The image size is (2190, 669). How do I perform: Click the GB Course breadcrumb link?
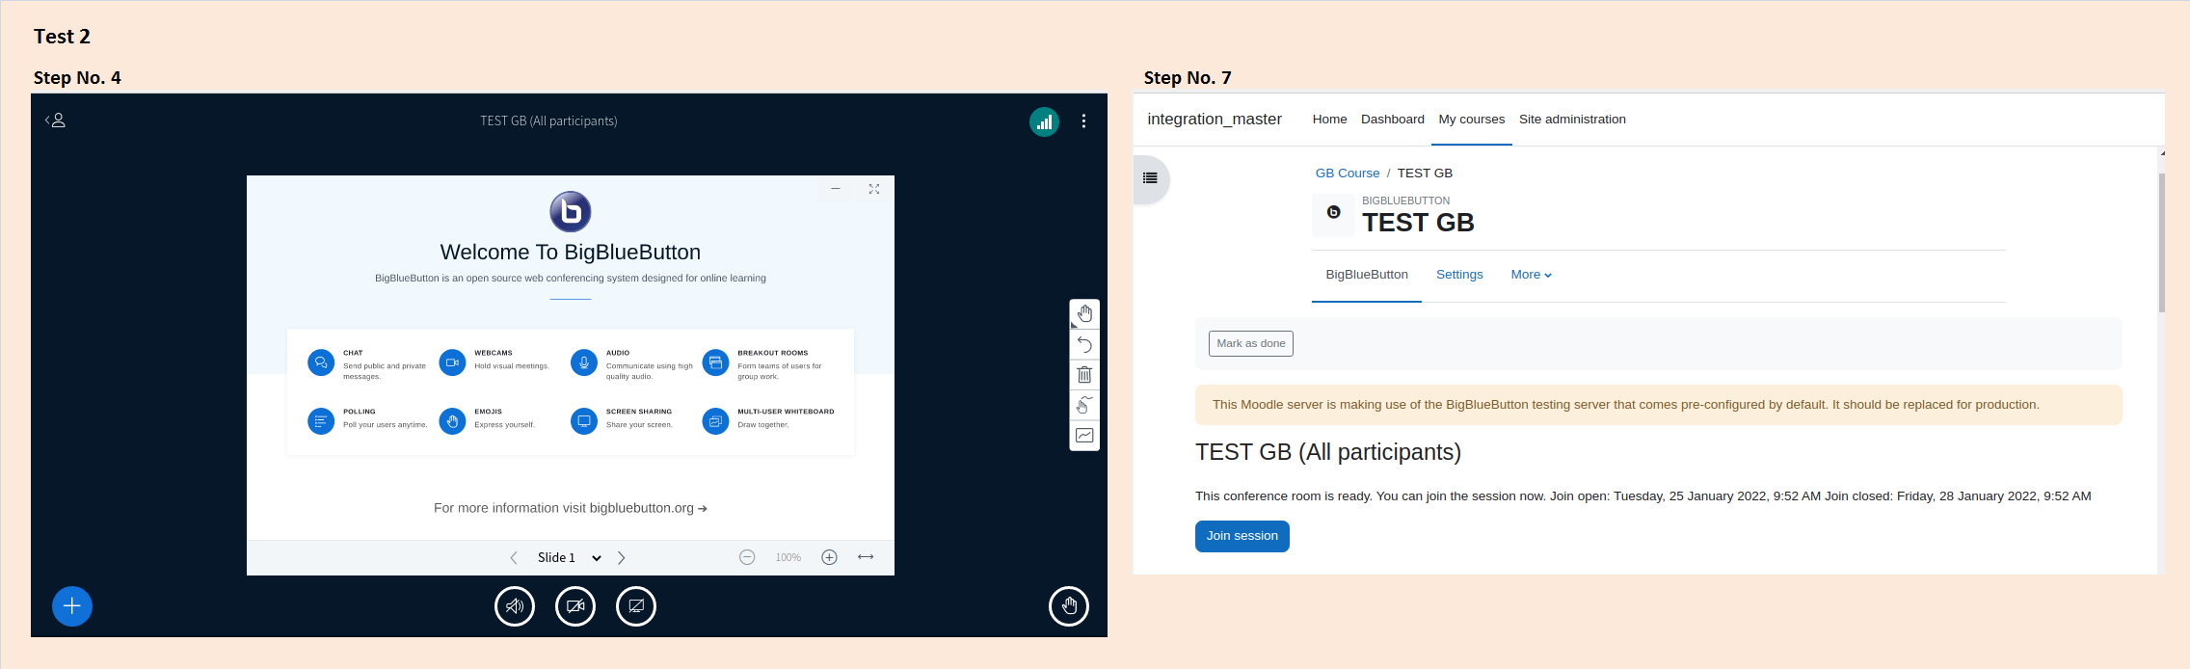(1348, 174)
